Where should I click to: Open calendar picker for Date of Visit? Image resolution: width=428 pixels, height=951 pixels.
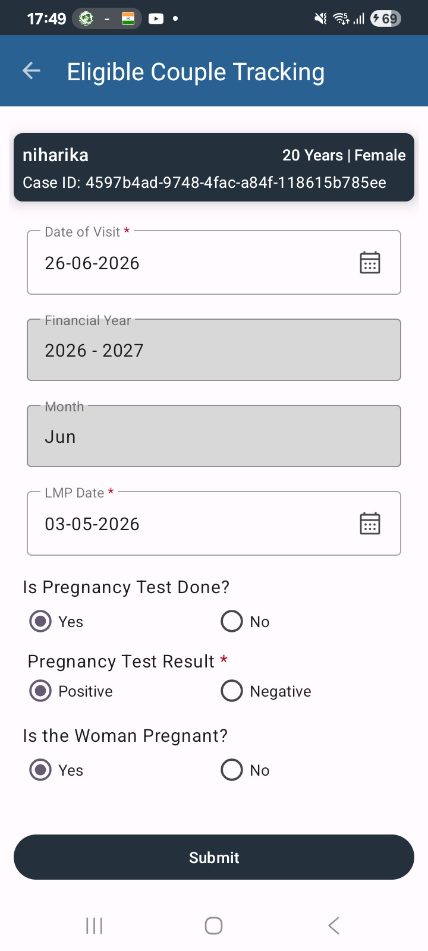point(370,262)
